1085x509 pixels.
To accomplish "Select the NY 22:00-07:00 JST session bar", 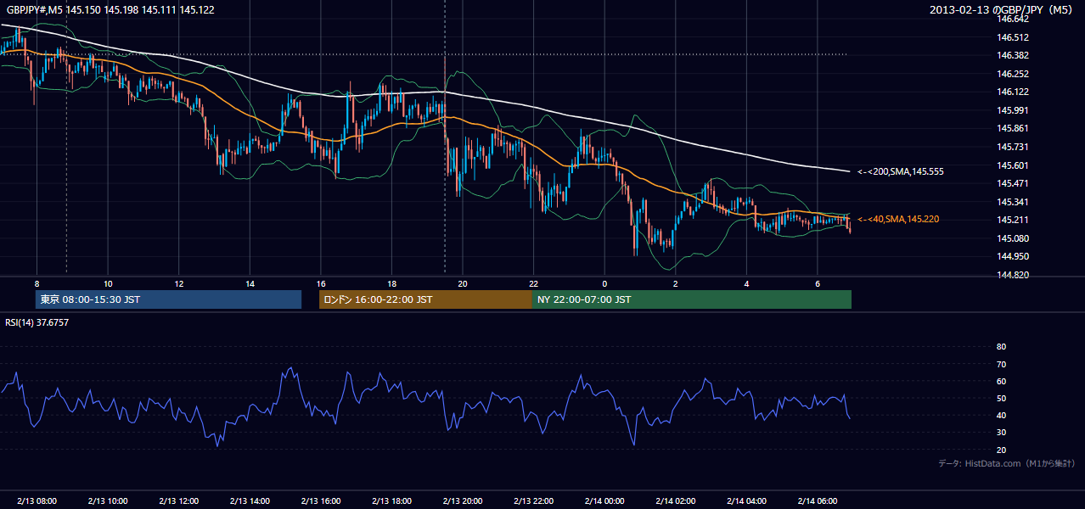I will point(692,299).
